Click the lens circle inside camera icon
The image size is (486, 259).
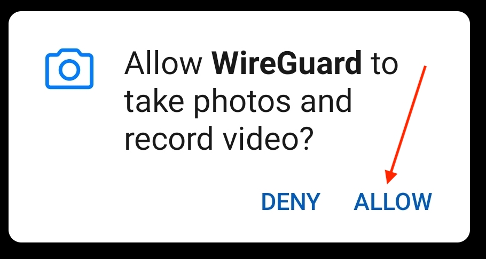[x=69, y=70]
